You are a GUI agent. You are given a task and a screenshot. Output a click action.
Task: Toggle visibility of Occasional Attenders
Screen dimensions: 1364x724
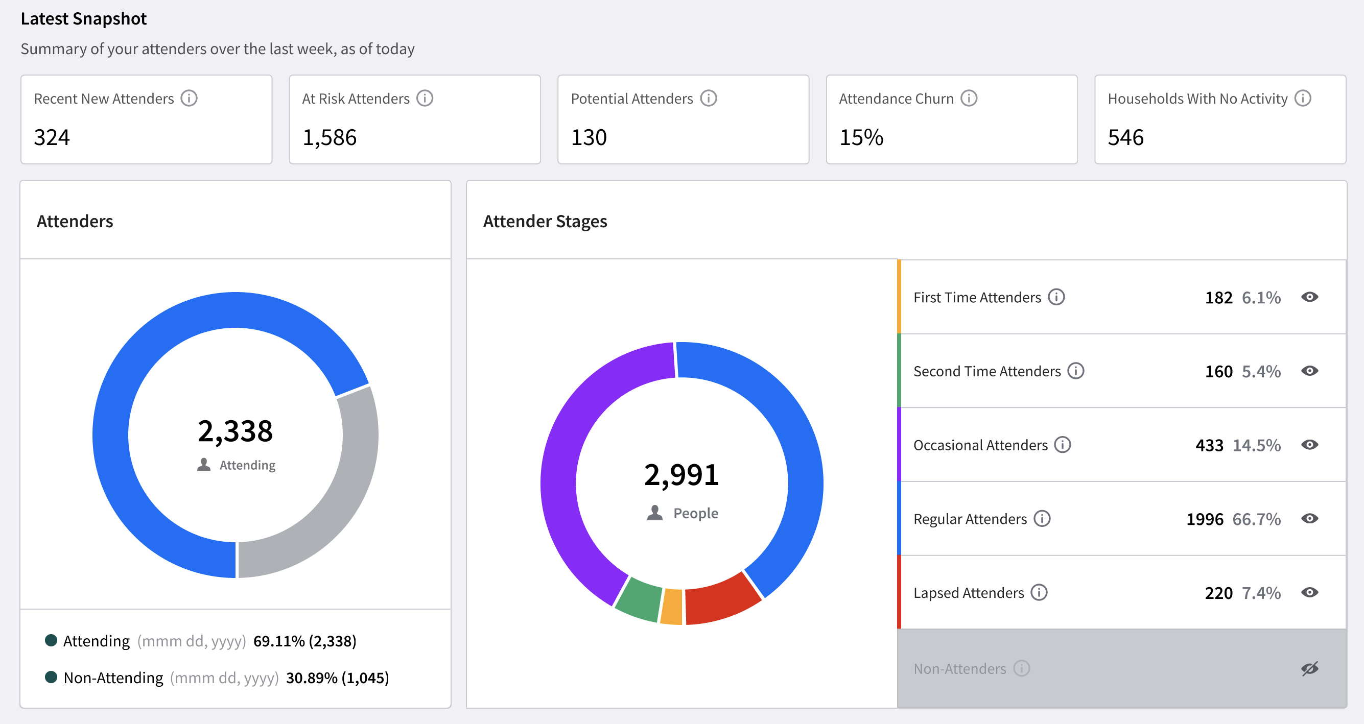[1309, 445]
